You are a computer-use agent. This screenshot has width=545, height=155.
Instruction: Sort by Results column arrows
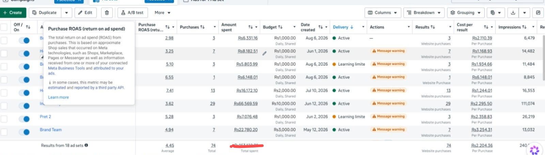(x=433, y=27)
